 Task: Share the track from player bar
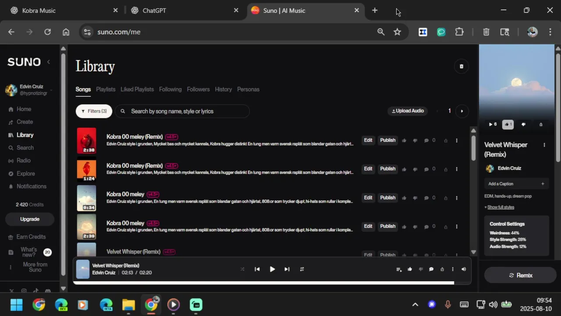coord(442,269)
